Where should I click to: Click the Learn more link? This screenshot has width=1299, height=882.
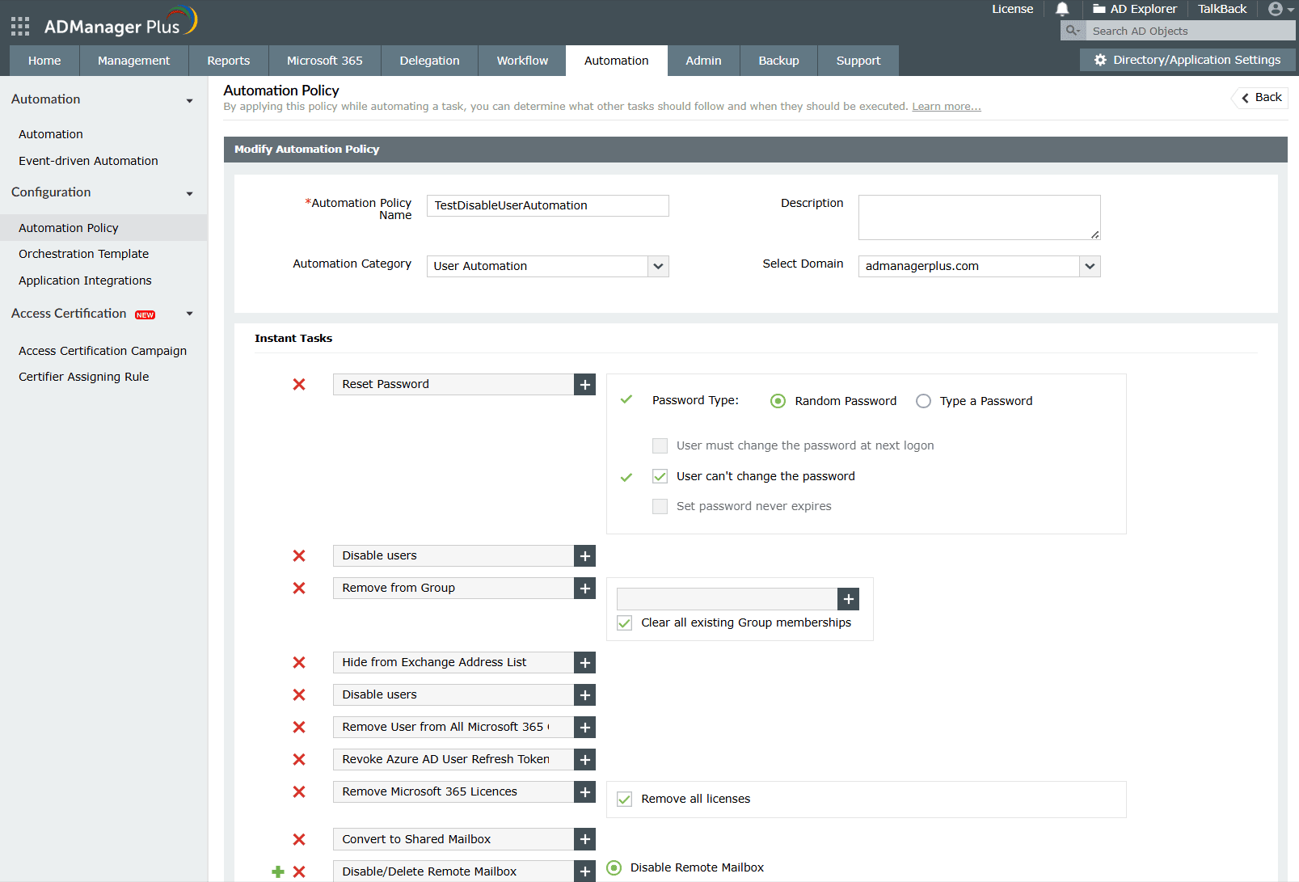coord(946,106)
